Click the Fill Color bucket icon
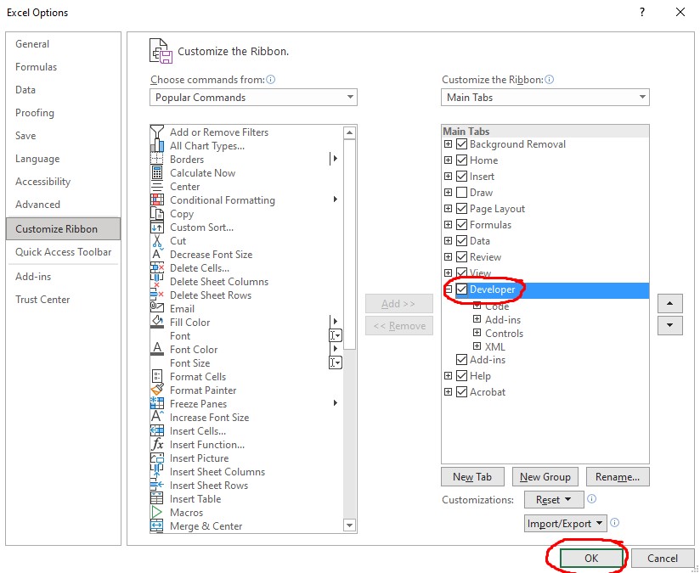Viewport: 700px width, 573px height. click(x=156, y=323)
